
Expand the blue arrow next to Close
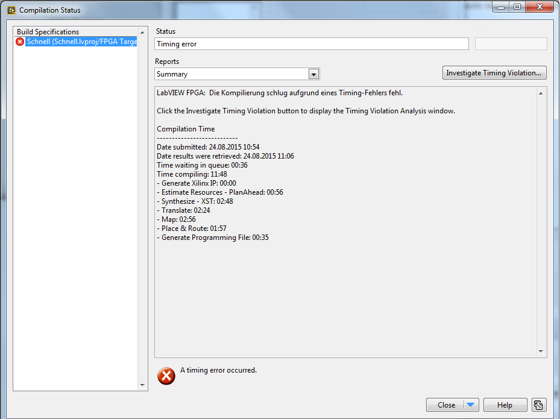pyautogui.click(x=470, y=405)
